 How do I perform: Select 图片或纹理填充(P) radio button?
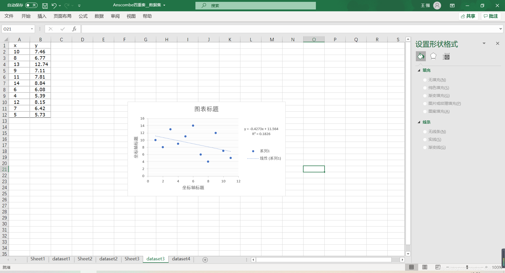click(x=425, y=104)
